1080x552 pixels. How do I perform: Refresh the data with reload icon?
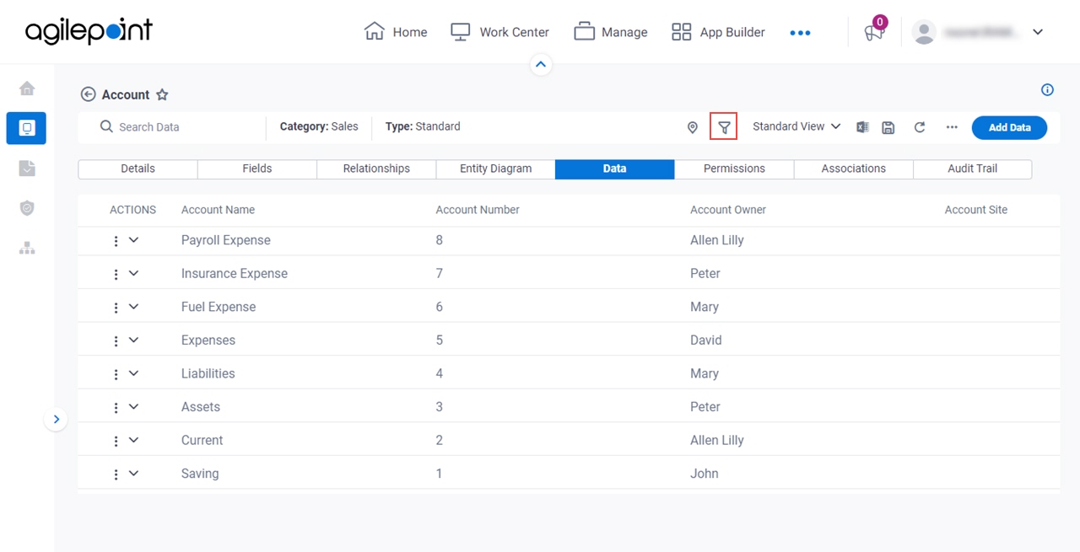click(x=920, y=127)
